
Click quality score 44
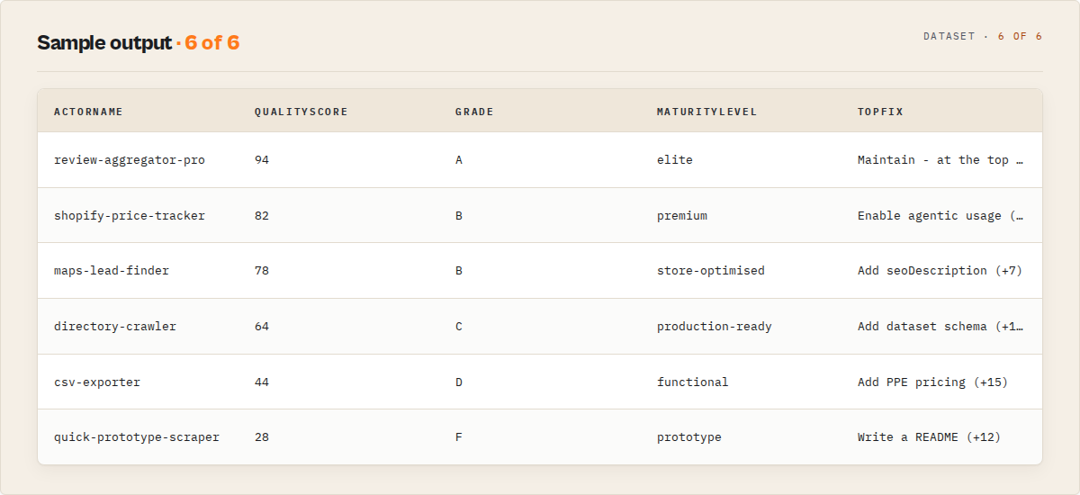262,382
